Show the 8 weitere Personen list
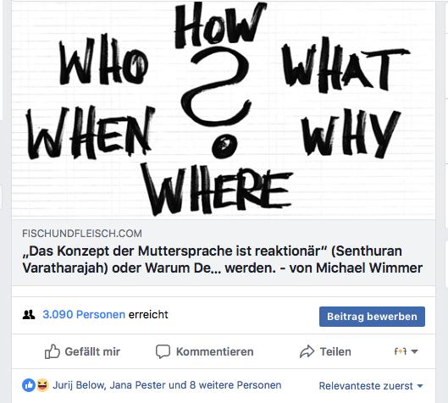This screenshot has height=403, width=448. pyautogui.click(x=235, y=385)
